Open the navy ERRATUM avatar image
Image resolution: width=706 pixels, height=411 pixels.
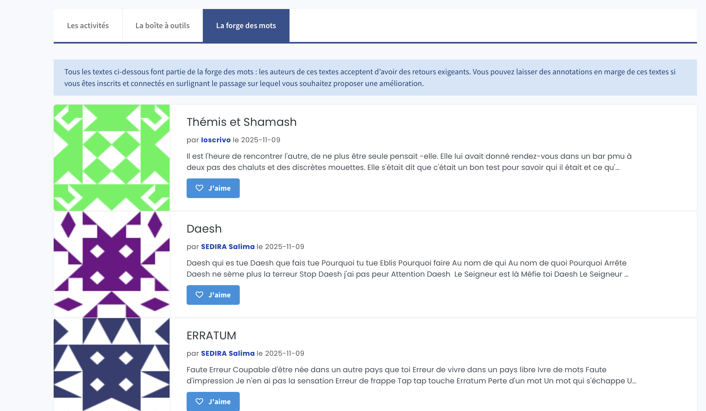(111, 364)
